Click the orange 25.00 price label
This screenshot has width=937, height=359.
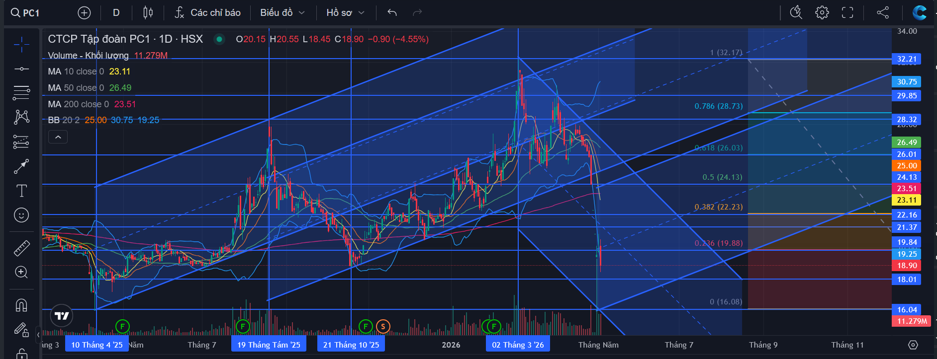click(907, 166)
